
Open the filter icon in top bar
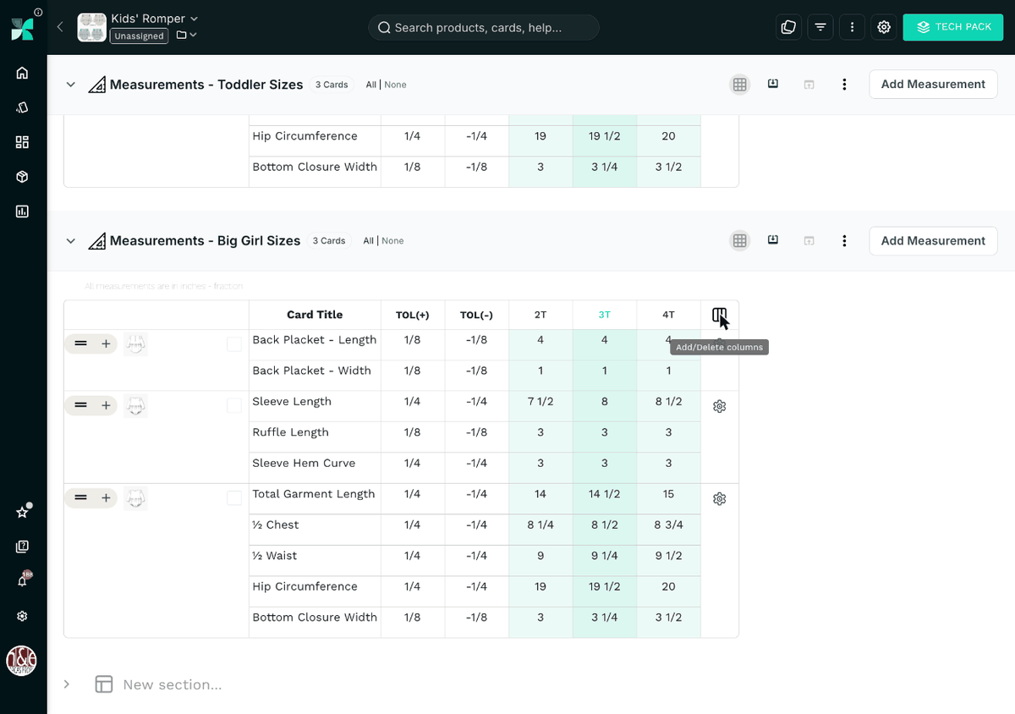tap(820, 27)
